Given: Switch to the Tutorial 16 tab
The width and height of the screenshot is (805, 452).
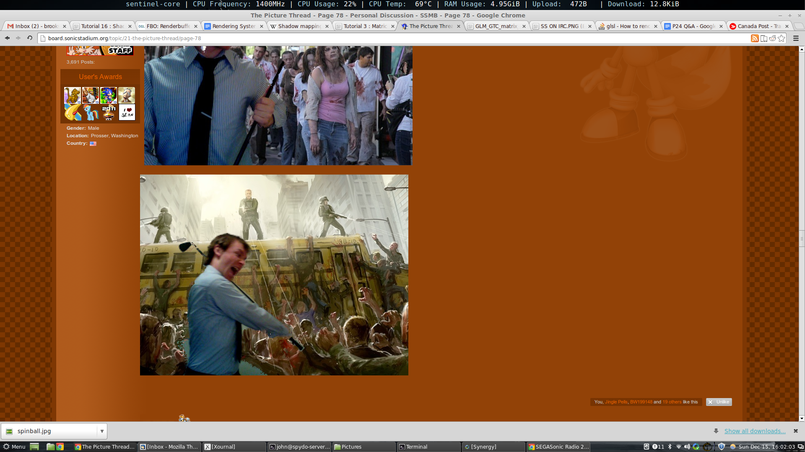Looking at the screenshot, I should [102, 26].
